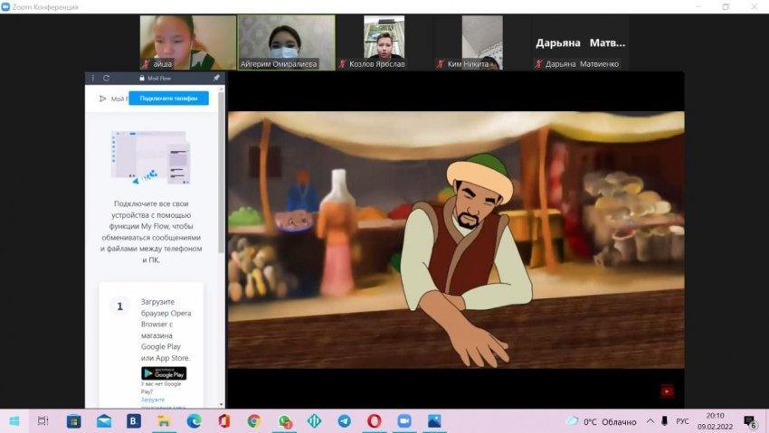Select Дарьяна Матвиенко's participant tile

tap(580, 42)
